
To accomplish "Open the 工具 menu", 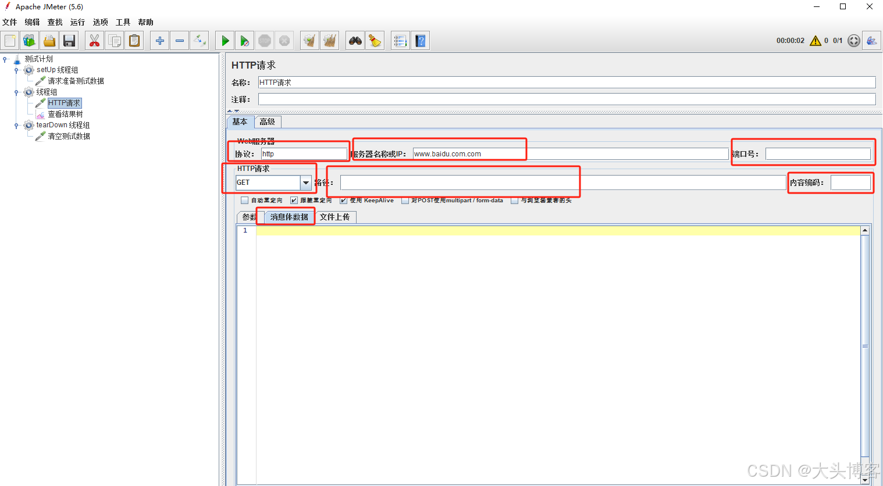I will click(123, 22).
